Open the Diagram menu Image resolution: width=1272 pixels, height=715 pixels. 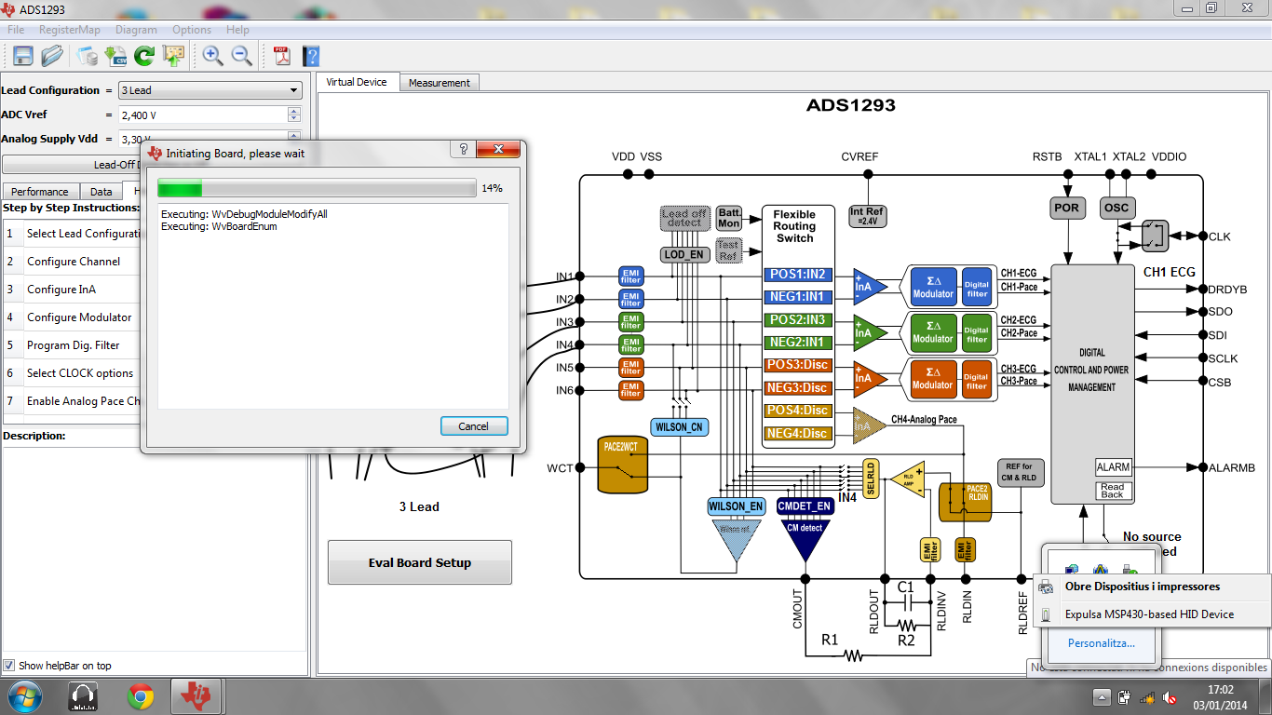click(x=136, y=30)
